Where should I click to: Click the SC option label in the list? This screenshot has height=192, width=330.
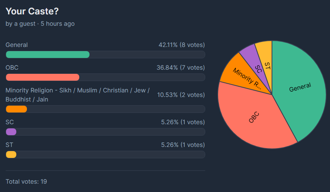tap(10, 122)
